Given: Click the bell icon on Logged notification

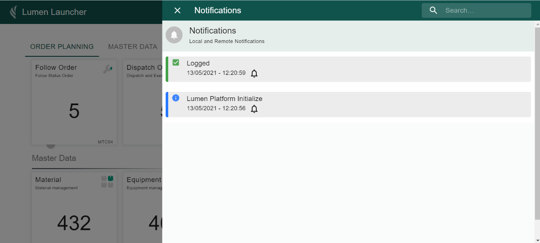Looking at the screenshot, I should point(254,74).
